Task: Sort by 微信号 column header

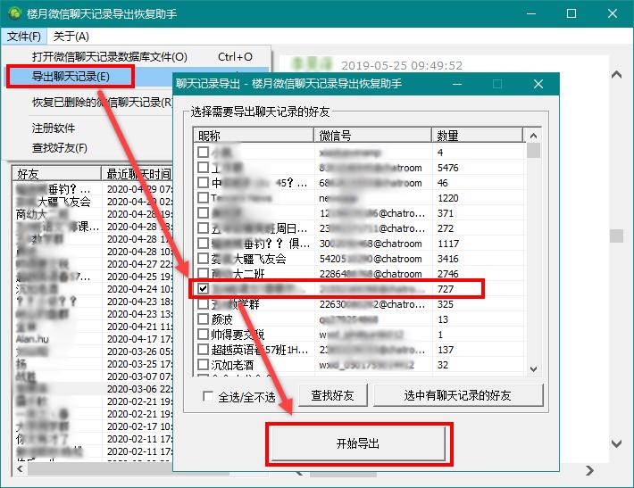Action: click(x=372, y=136)
